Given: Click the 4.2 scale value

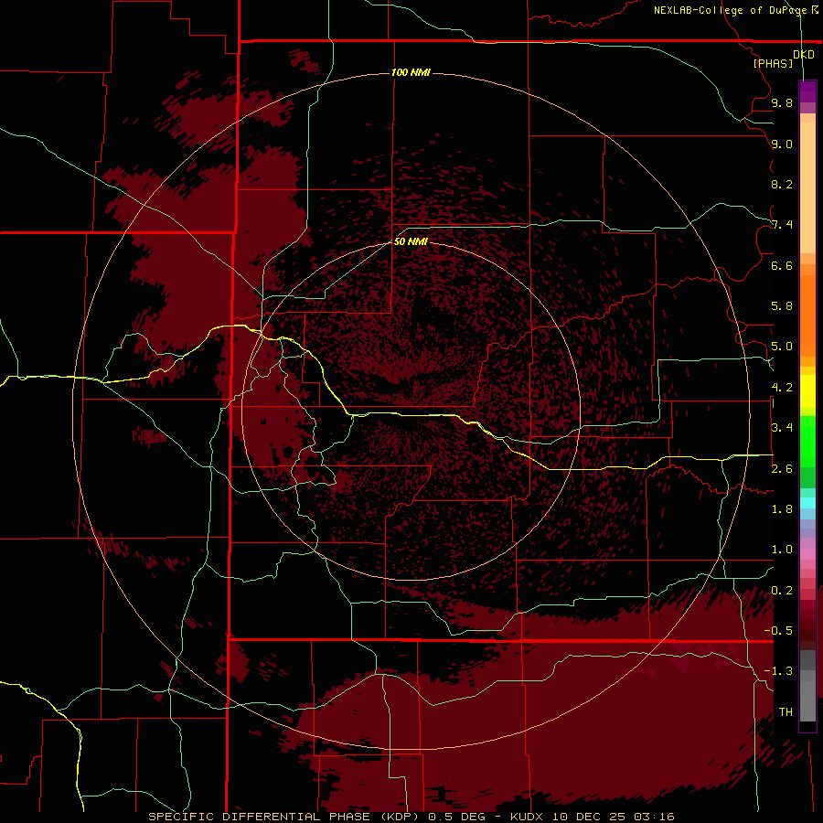Looking at the screenshot, I should (x=782, y=388).
